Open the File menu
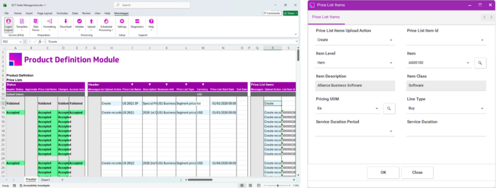Image resolution: width=496 pixels, height=188 pixels. 7,13
